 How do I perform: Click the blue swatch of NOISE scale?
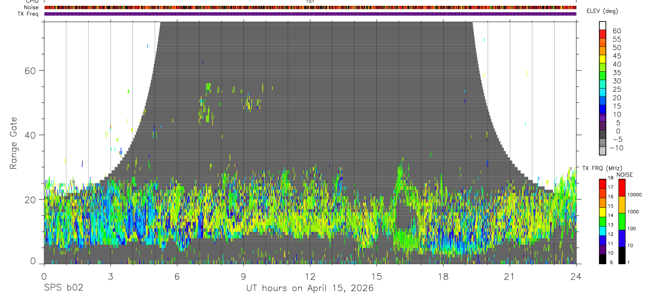coord(622,238)
